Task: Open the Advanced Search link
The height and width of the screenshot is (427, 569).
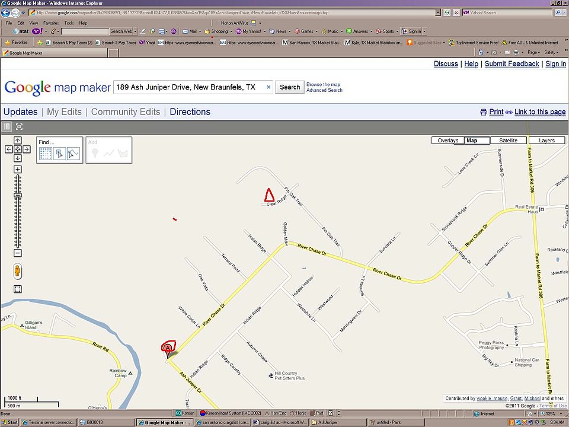Action: coord(324,90)
